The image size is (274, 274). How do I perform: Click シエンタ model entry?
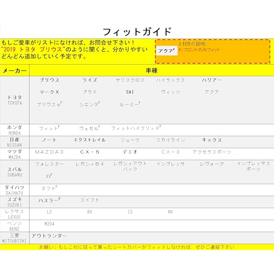click(x=89, y=104)
